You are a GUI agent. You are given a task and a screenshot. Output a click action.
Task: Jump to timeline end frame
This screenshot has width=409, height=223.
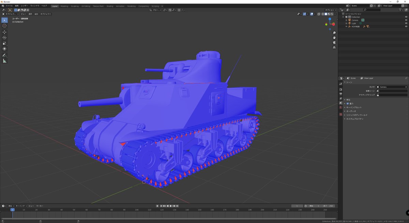[x=177, y=206]
